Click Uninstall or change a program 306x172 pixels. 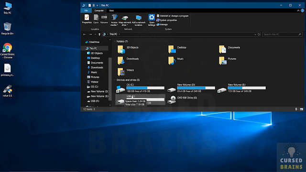[x=173, y=16]
